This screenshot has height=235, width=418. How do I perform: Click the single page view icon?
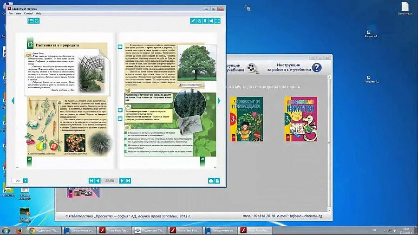tap(217, 181)
